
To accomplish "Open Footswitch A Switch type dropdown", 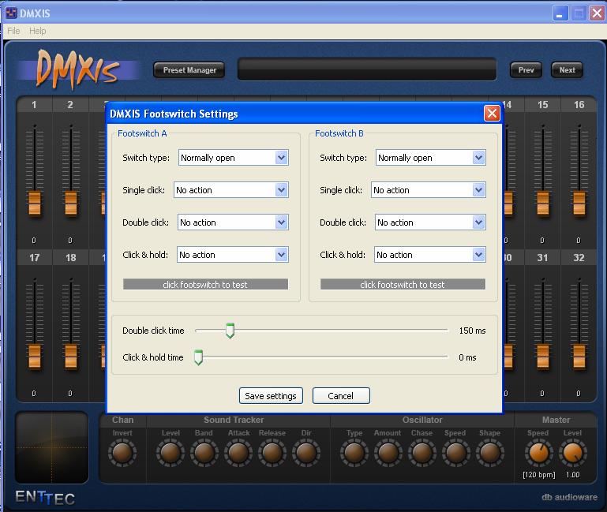I will point(233,158).
